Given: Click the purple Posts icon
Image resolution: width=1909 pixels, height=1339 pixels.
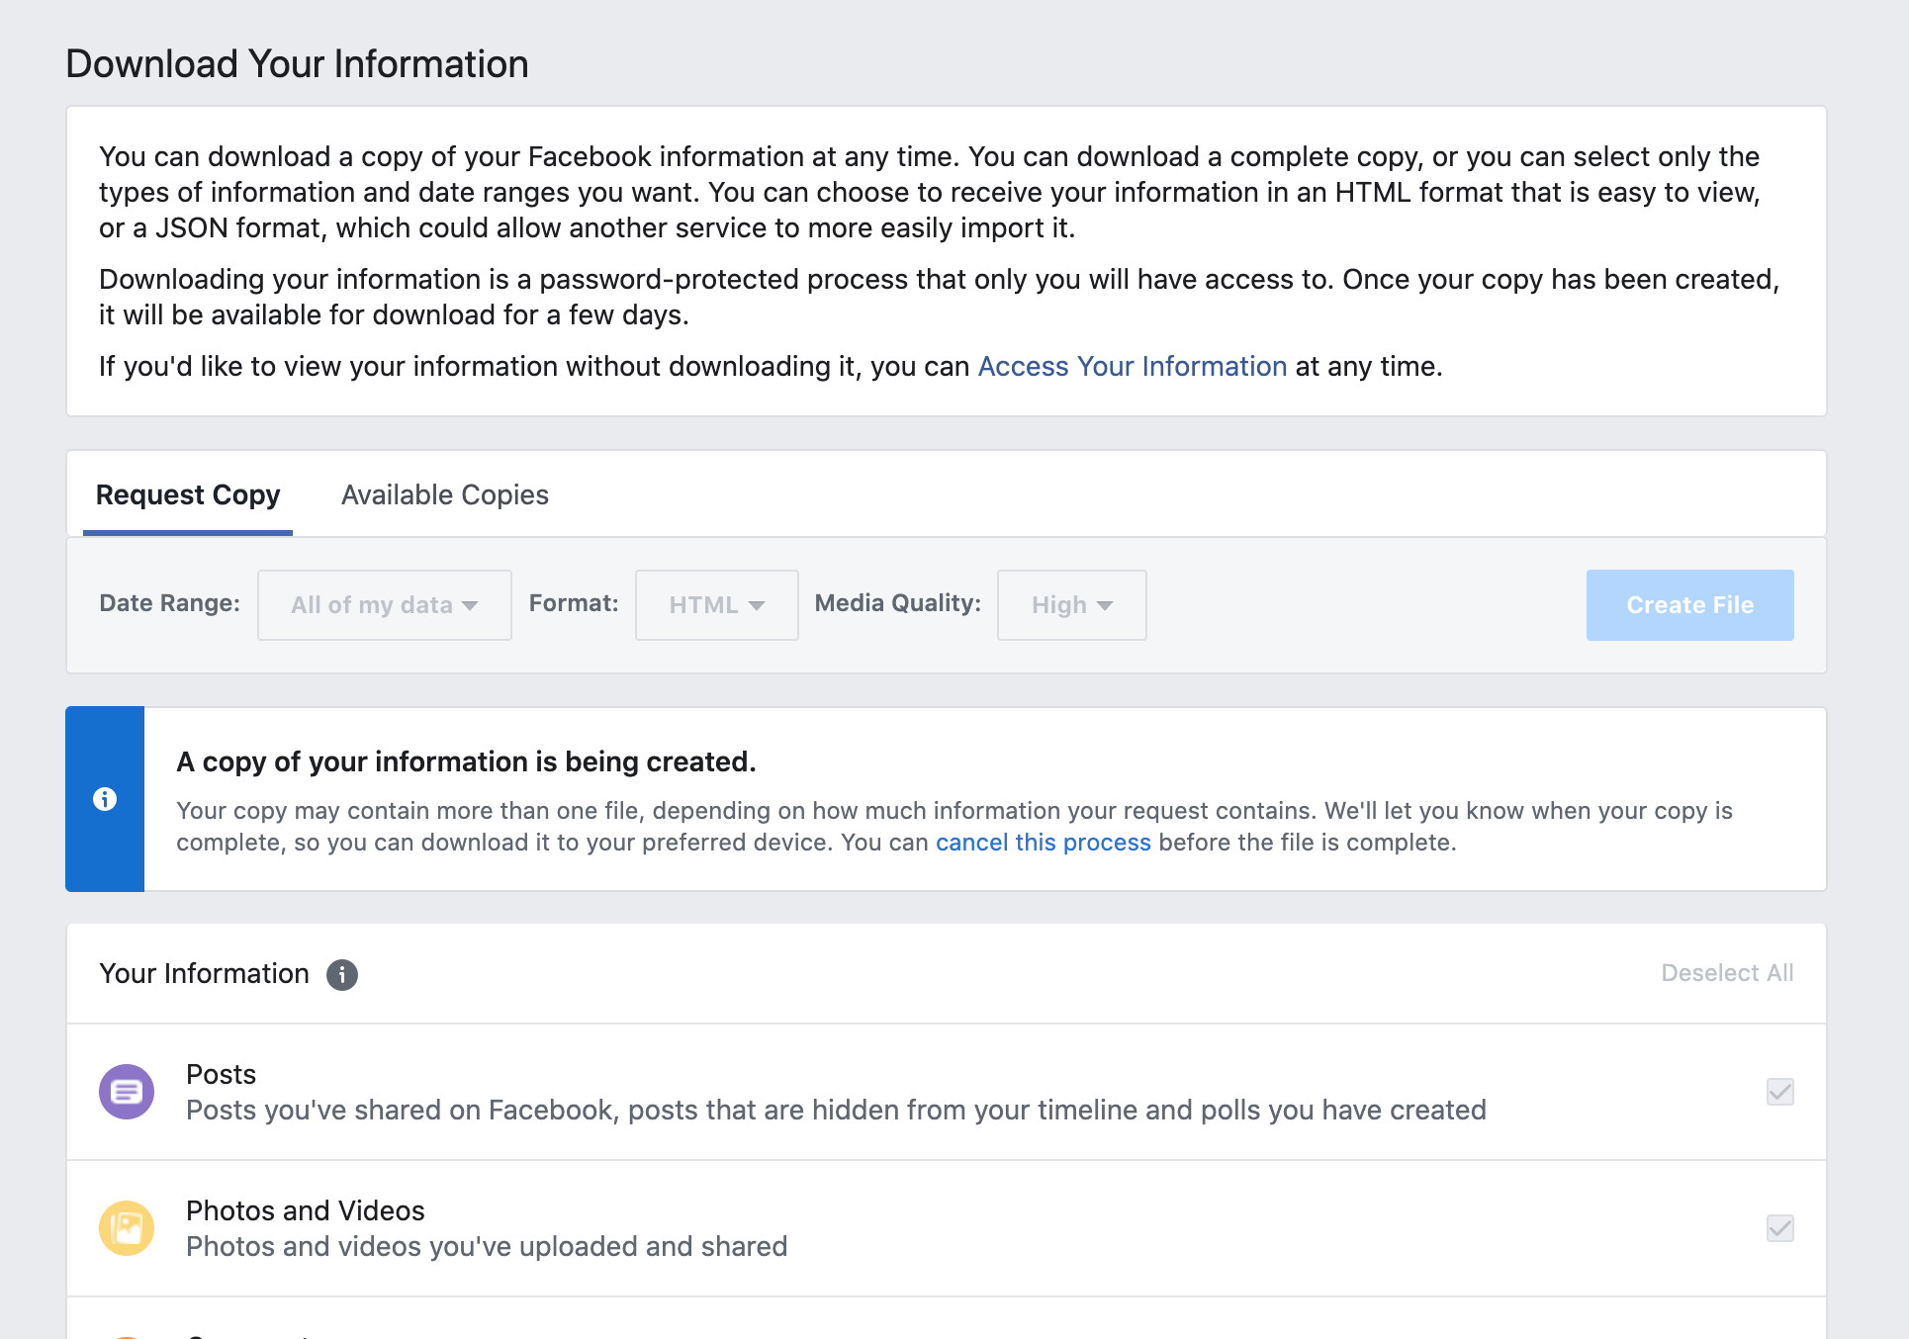Looking at the screenshot, I should click(127, 1092).
